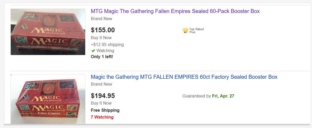Click the $155.00 price
The height and width of the screenshot is (128, 312).
click(x=103, y=30)
